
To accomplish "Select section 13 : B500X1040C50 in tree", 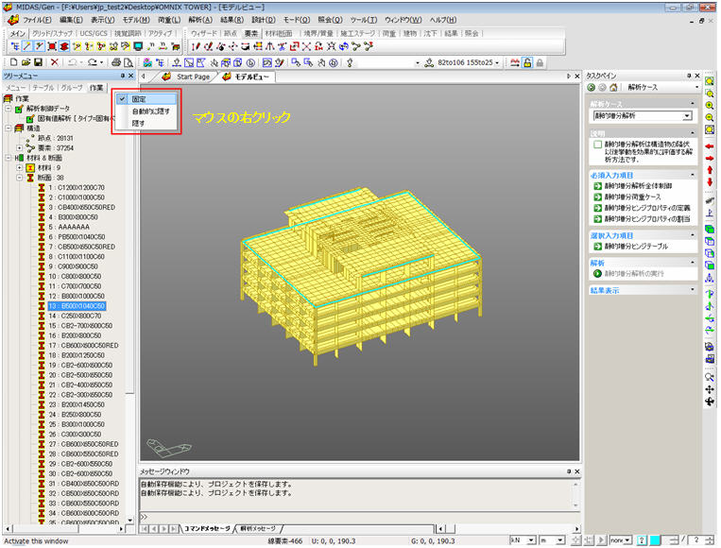I will (x=77, y=306).
